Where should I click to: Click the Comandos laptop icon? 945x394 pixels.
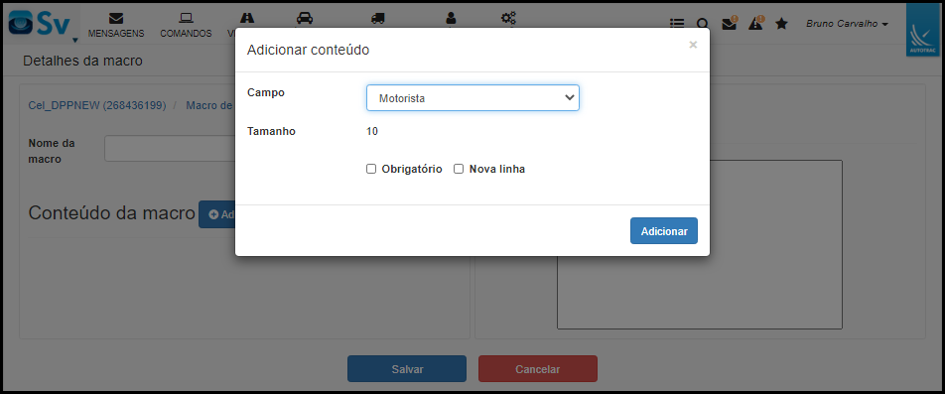point(186,18)
